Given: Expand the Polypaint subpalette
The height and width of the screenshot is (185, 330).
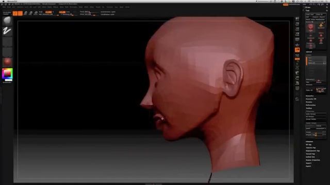Looking at the screenshot, I should click(309, 142).
